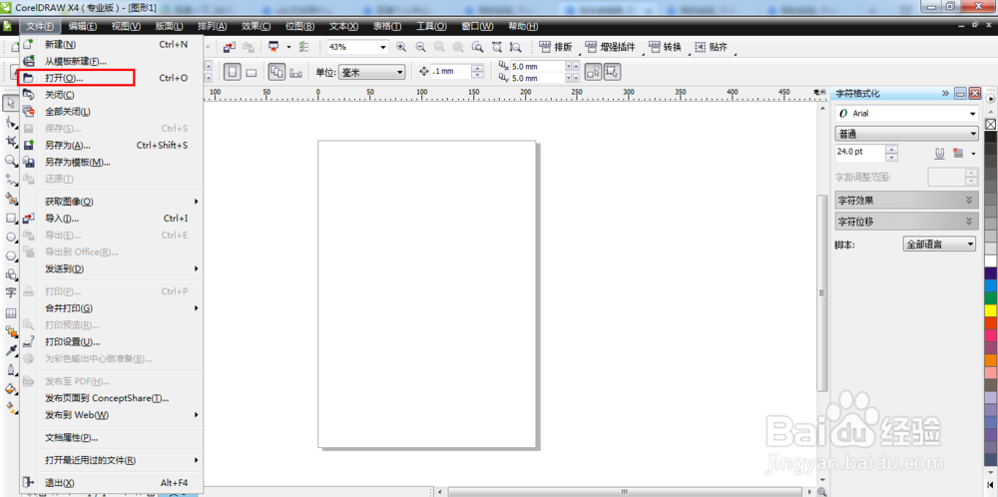Toggle the Draw Complex Objects button
Screen dimensions: 998x497
pos(613,72)
